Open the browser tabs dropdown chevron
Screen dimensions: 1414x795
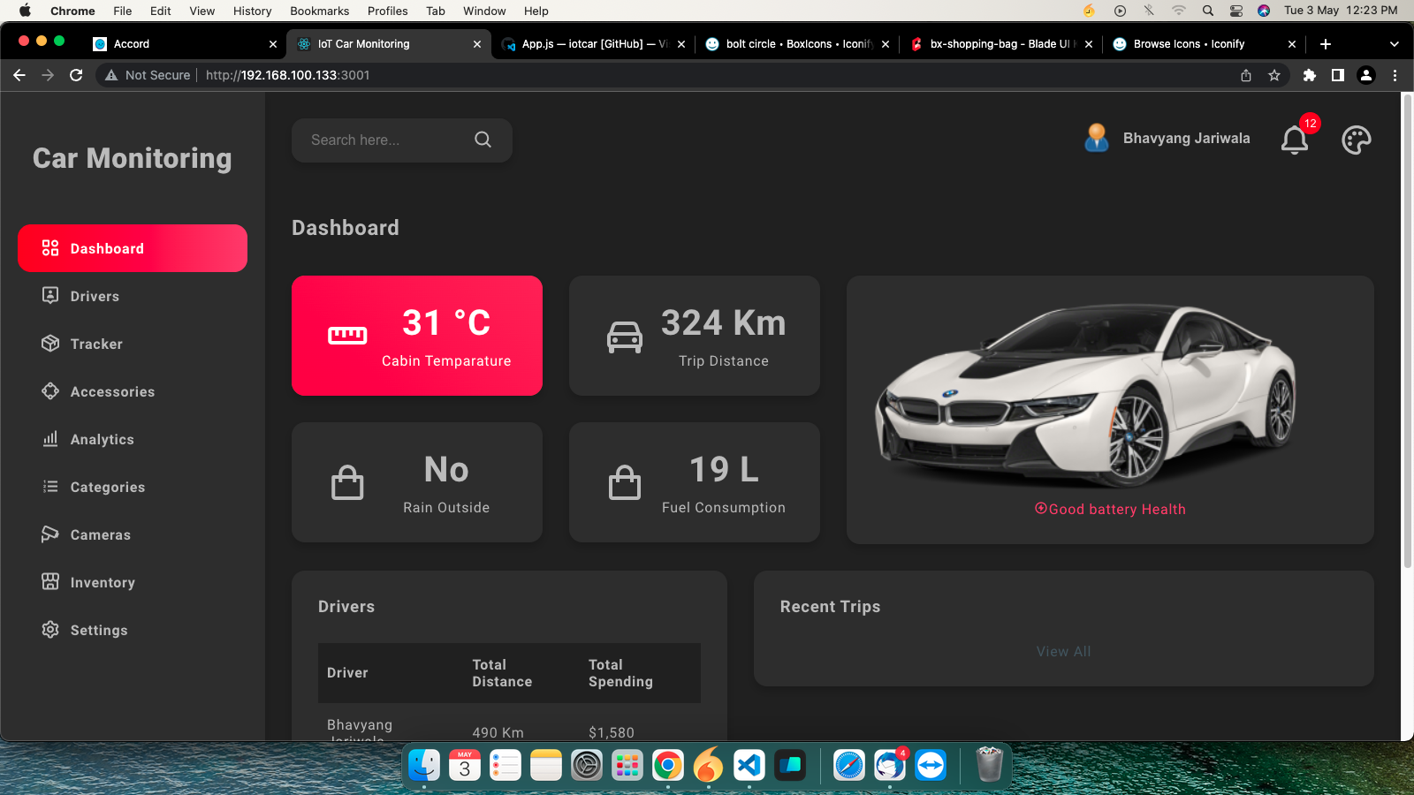[1395, 43]
